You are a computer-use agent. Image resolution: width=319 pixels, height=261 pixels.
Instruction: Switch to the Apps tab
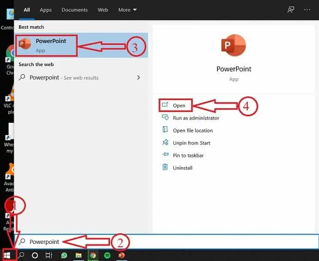(x=46, y=10)
